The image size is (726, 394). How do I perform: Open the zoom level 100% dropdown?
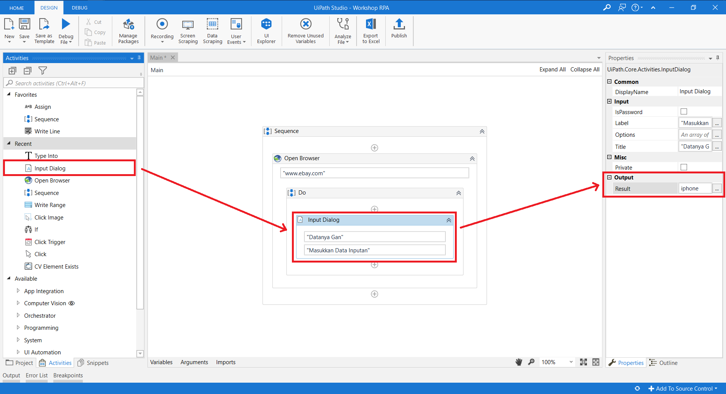(x=571, y=362)
